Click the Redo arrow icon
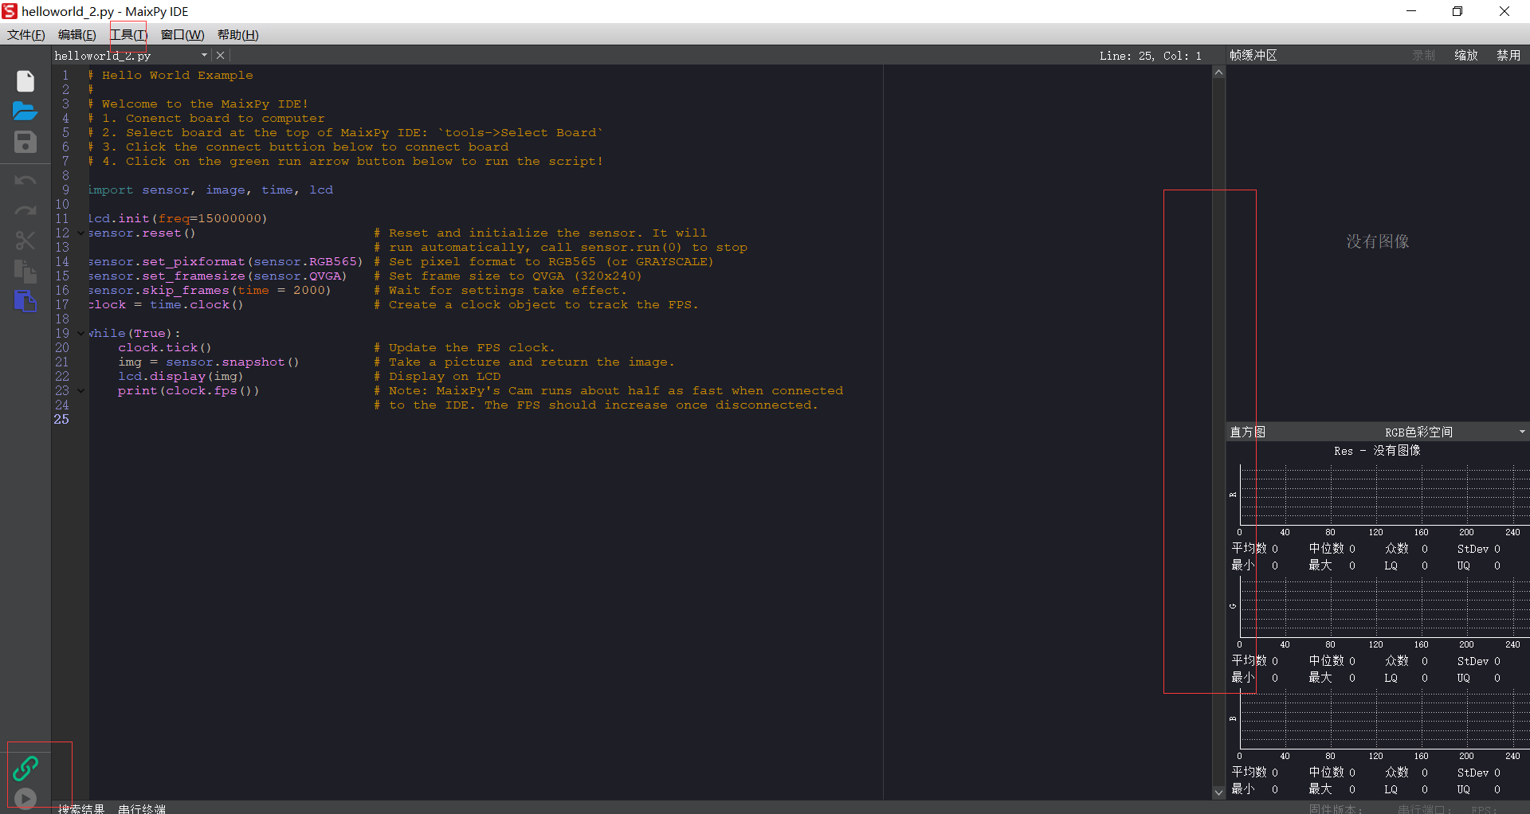 25,210
